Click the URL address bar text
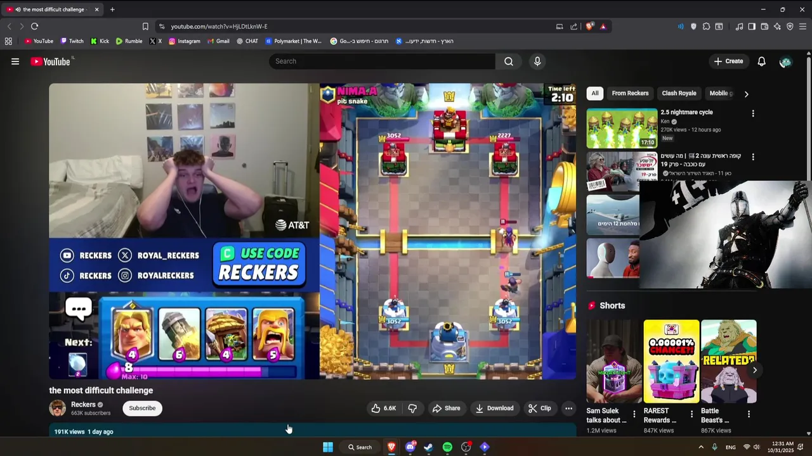This screenshot has height=456, width=812. (219, 27)
